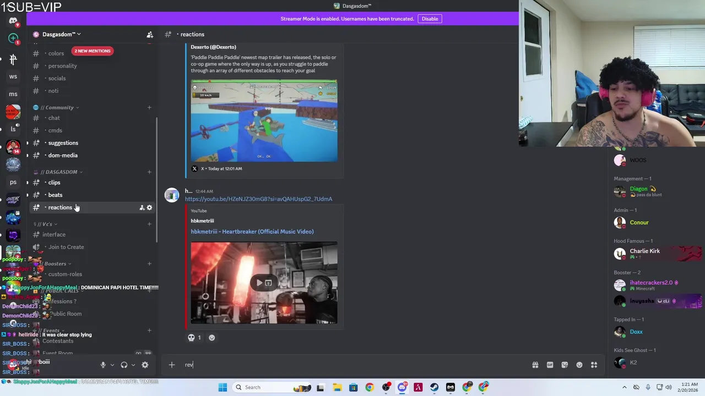
Task: Open the Paddle Paddle Paddle trailer image
Action: tap(264, 120)
